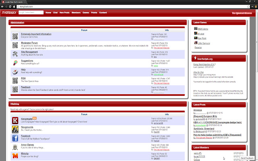258x161 pixels.
Task: Open the Extremely Important Information forum
Action: click(36, 34)
